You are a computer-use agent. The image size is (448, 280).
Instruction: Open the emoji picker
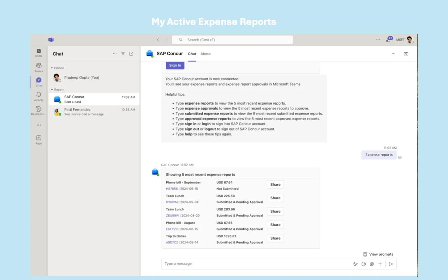point(364,264)
